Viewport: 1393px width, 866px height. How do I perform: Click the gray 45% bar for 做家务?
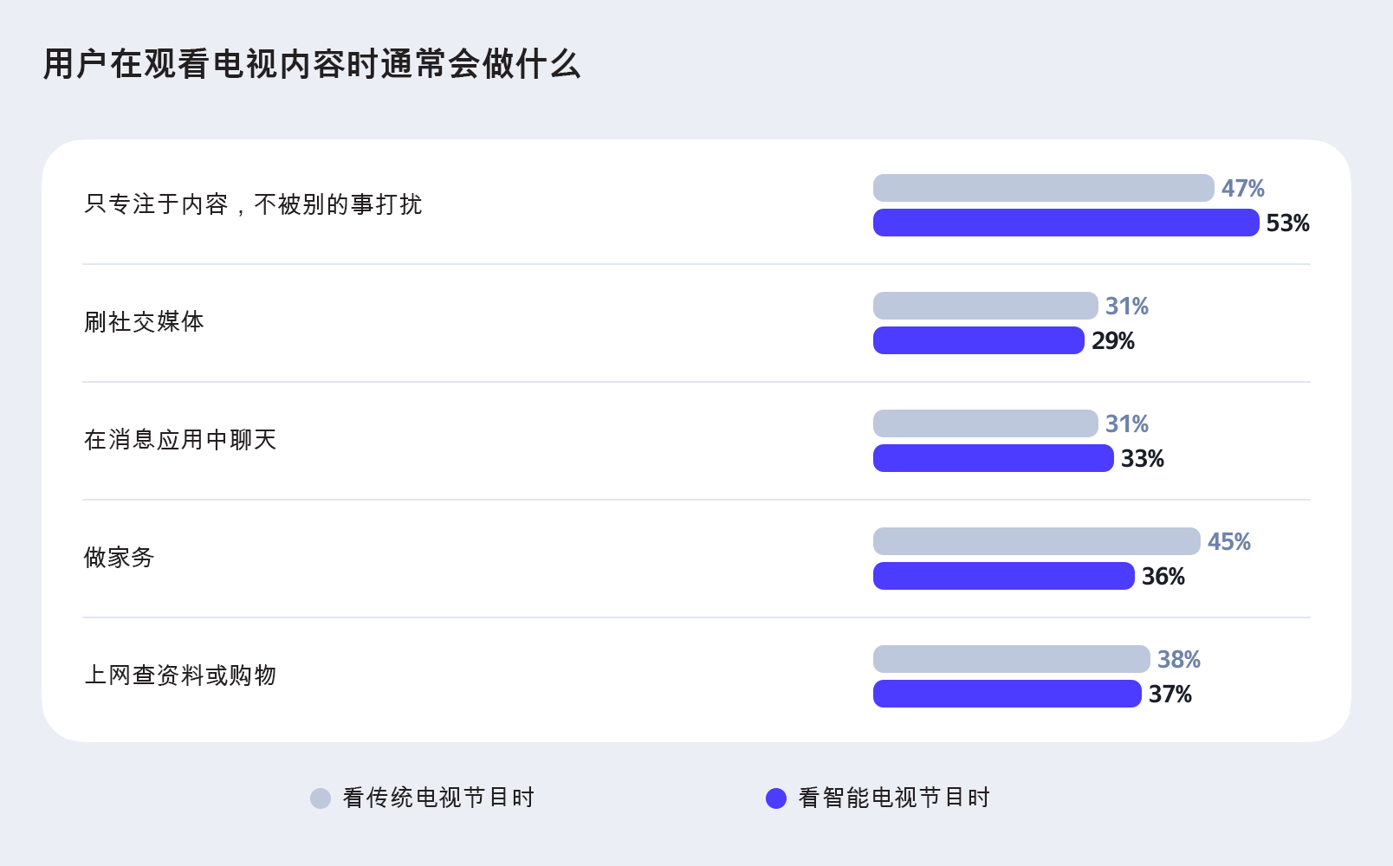coord(1036,541)
